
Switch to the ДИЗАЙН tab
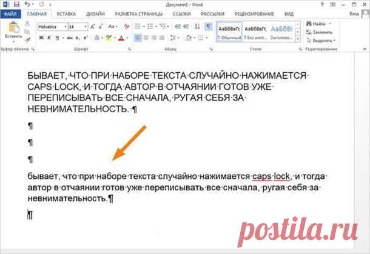coord(95,14)
